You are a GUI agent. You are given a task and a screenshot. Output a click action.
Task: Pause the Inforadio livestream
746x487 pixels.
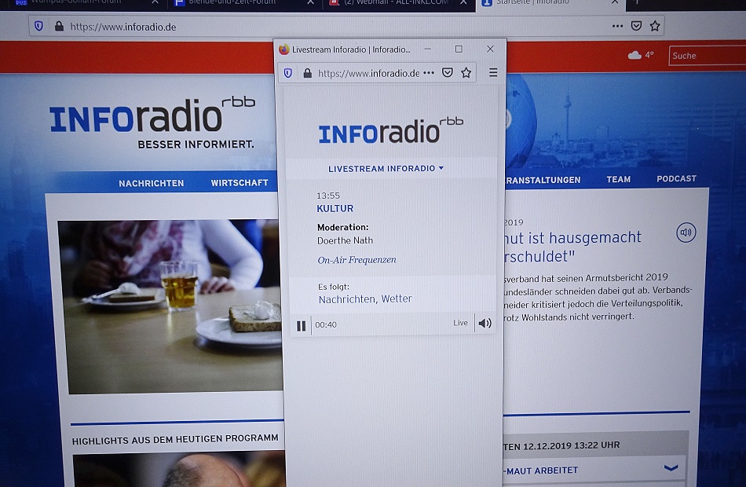coord(302,326)
